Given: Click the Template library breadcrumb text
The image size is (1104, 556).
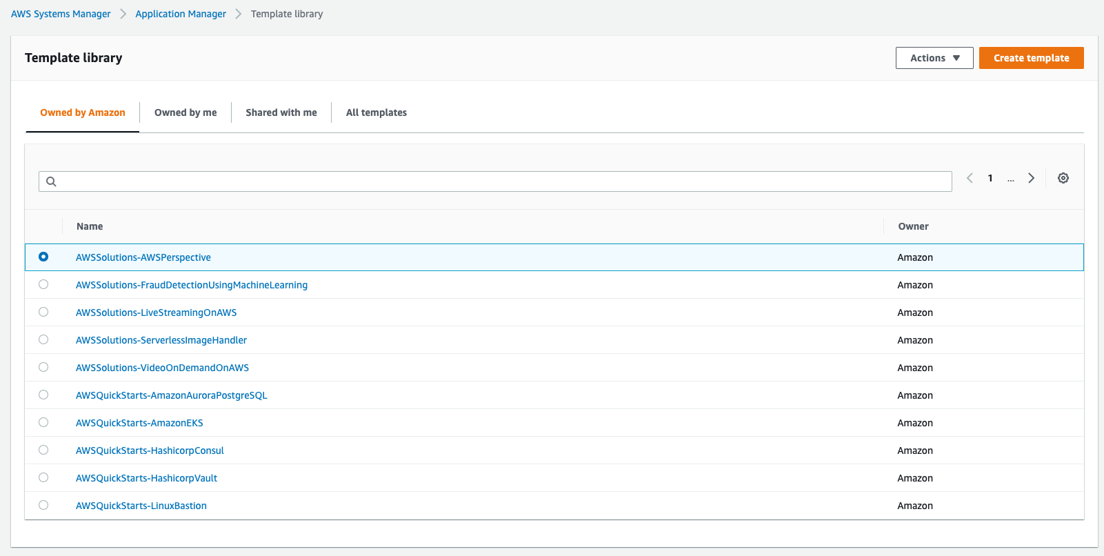Looking at the screenshot, I should [x=287, y=14].
